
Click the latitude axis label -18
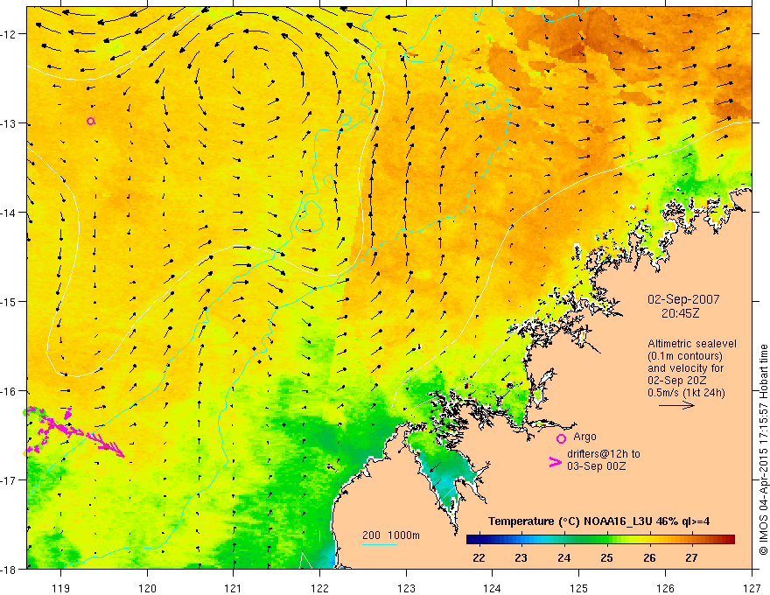(10, 569)
